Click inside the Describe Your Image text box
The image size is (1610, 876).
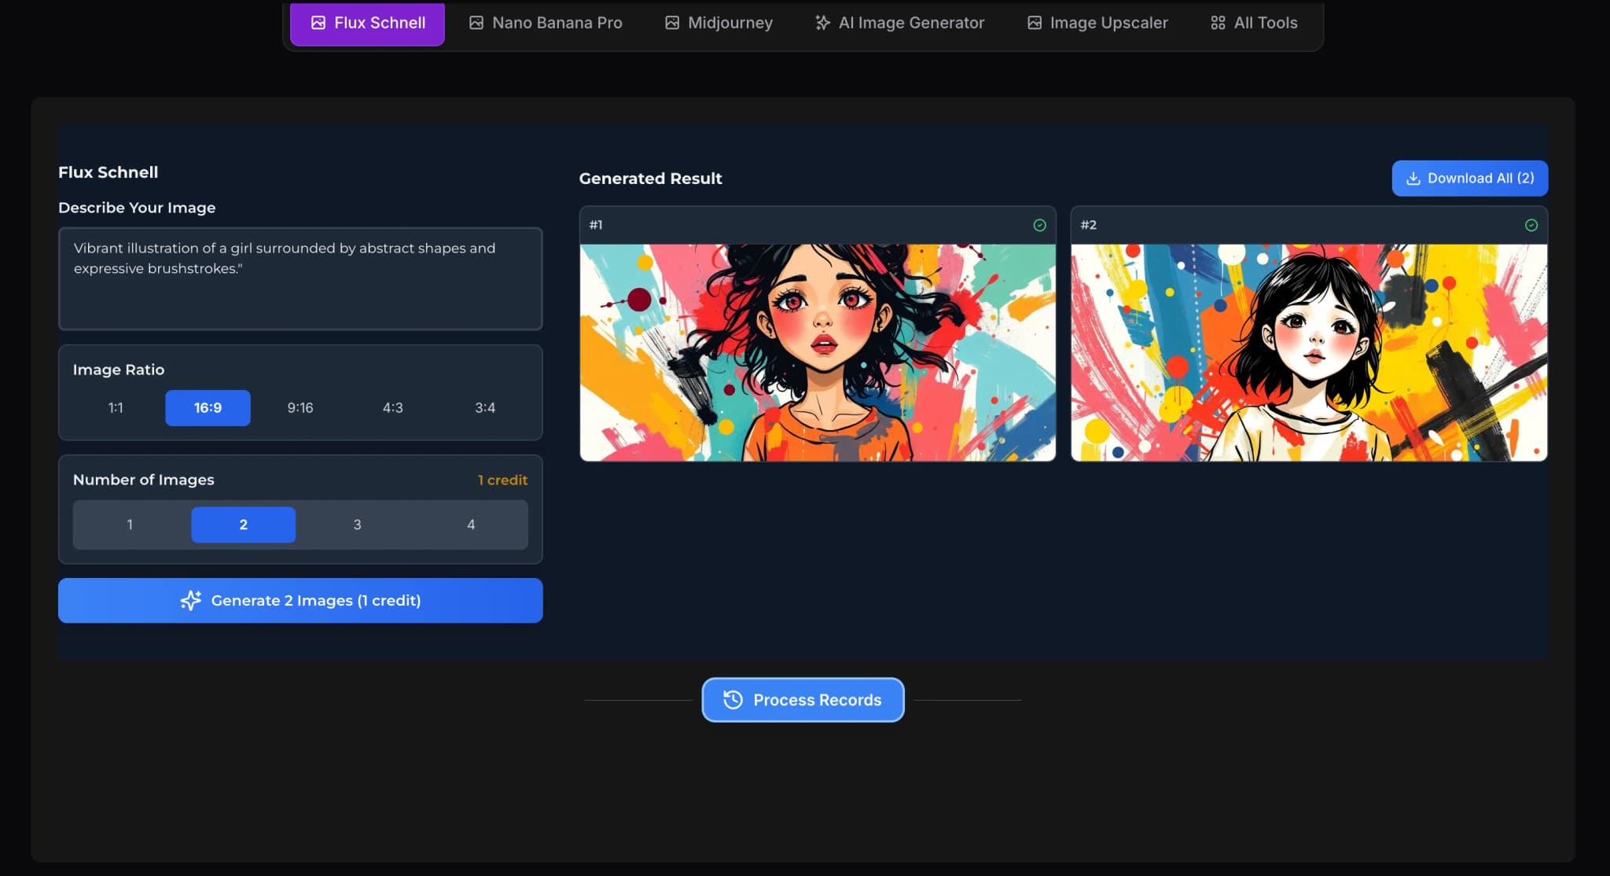tap(300, 279)
